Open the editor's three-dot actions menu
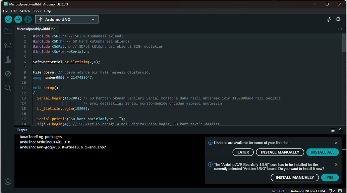 tap(340, 29)
